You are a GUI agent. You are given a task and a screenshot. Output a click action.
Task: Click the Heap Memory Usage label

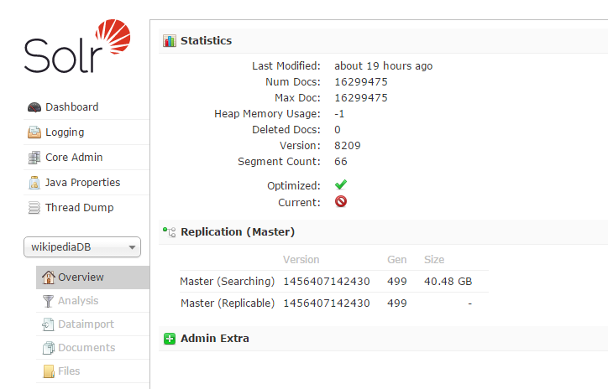[x=268, y=114]
